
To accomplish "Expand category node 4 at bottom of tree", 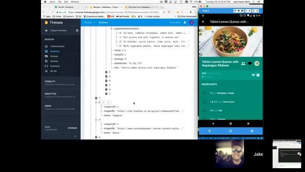I will 96,137.
